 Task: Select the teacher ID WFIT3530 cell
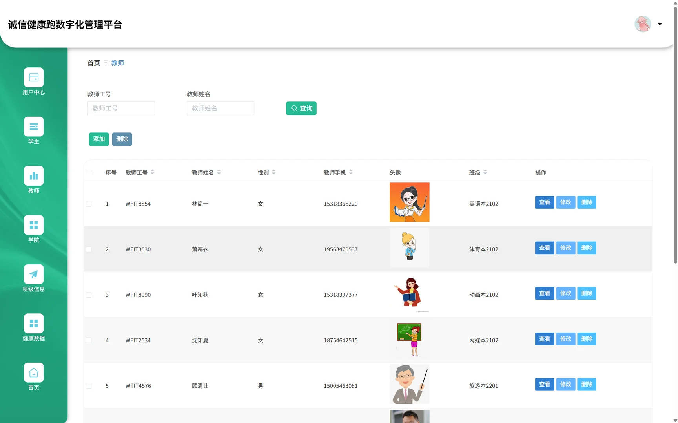138,249
